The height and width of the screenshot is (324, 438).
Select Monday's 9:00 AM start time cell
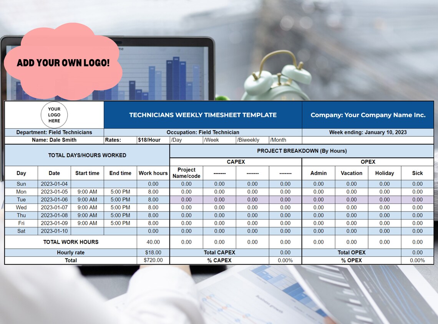pyautogui.click(x=87, y=192)
